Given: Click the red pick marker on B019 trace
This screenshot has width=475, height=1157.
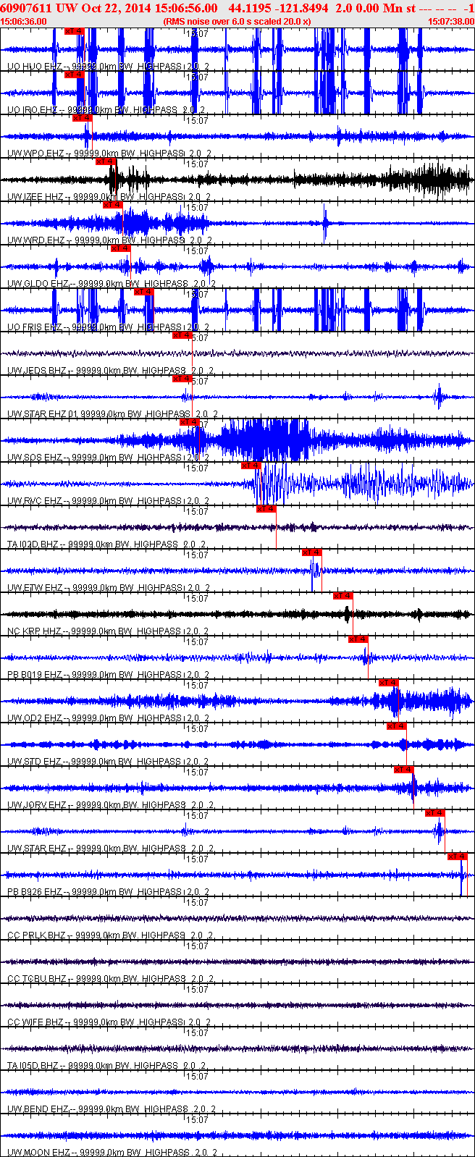Looking at the screenshot, I should [358, 639].
